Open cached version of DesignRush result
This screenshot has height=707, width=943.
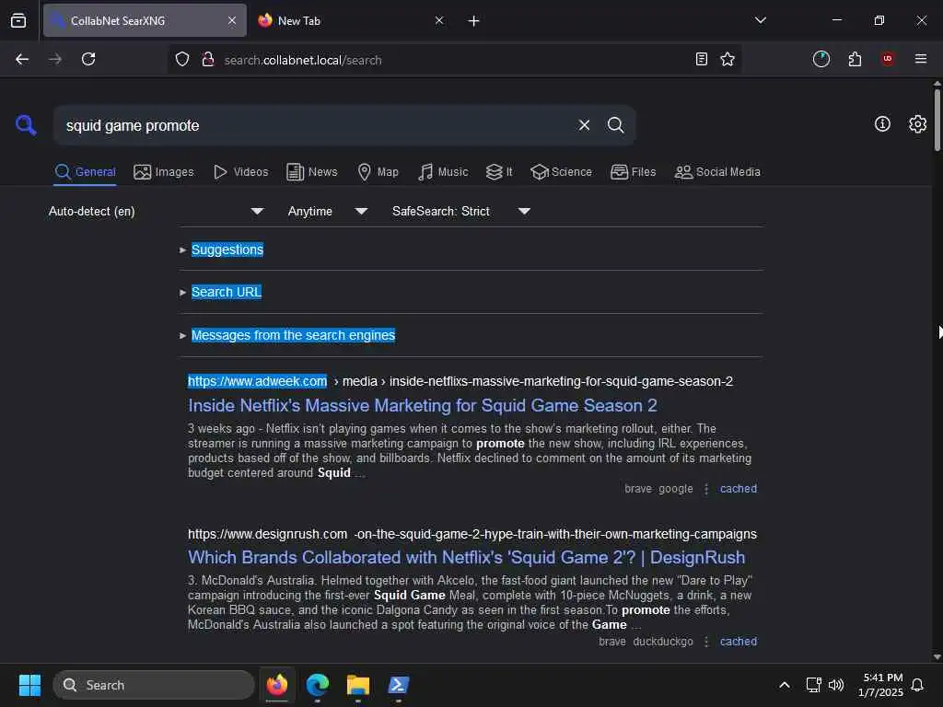[x=739, y=642]
